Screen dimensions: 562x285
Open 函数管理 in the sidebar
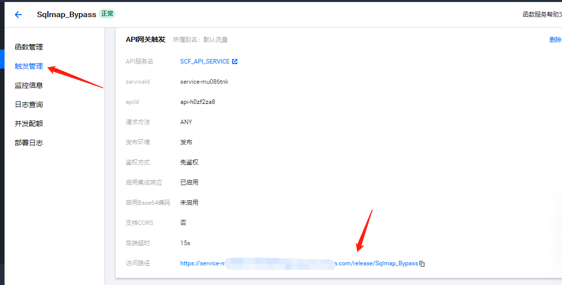click(x=29, y=47)
